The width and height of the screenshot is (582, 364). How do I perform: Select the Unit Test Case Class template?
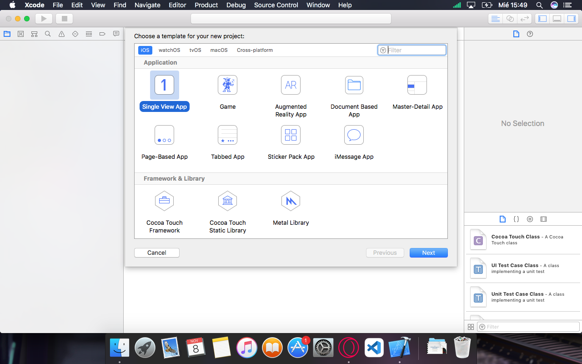point(522,297)
